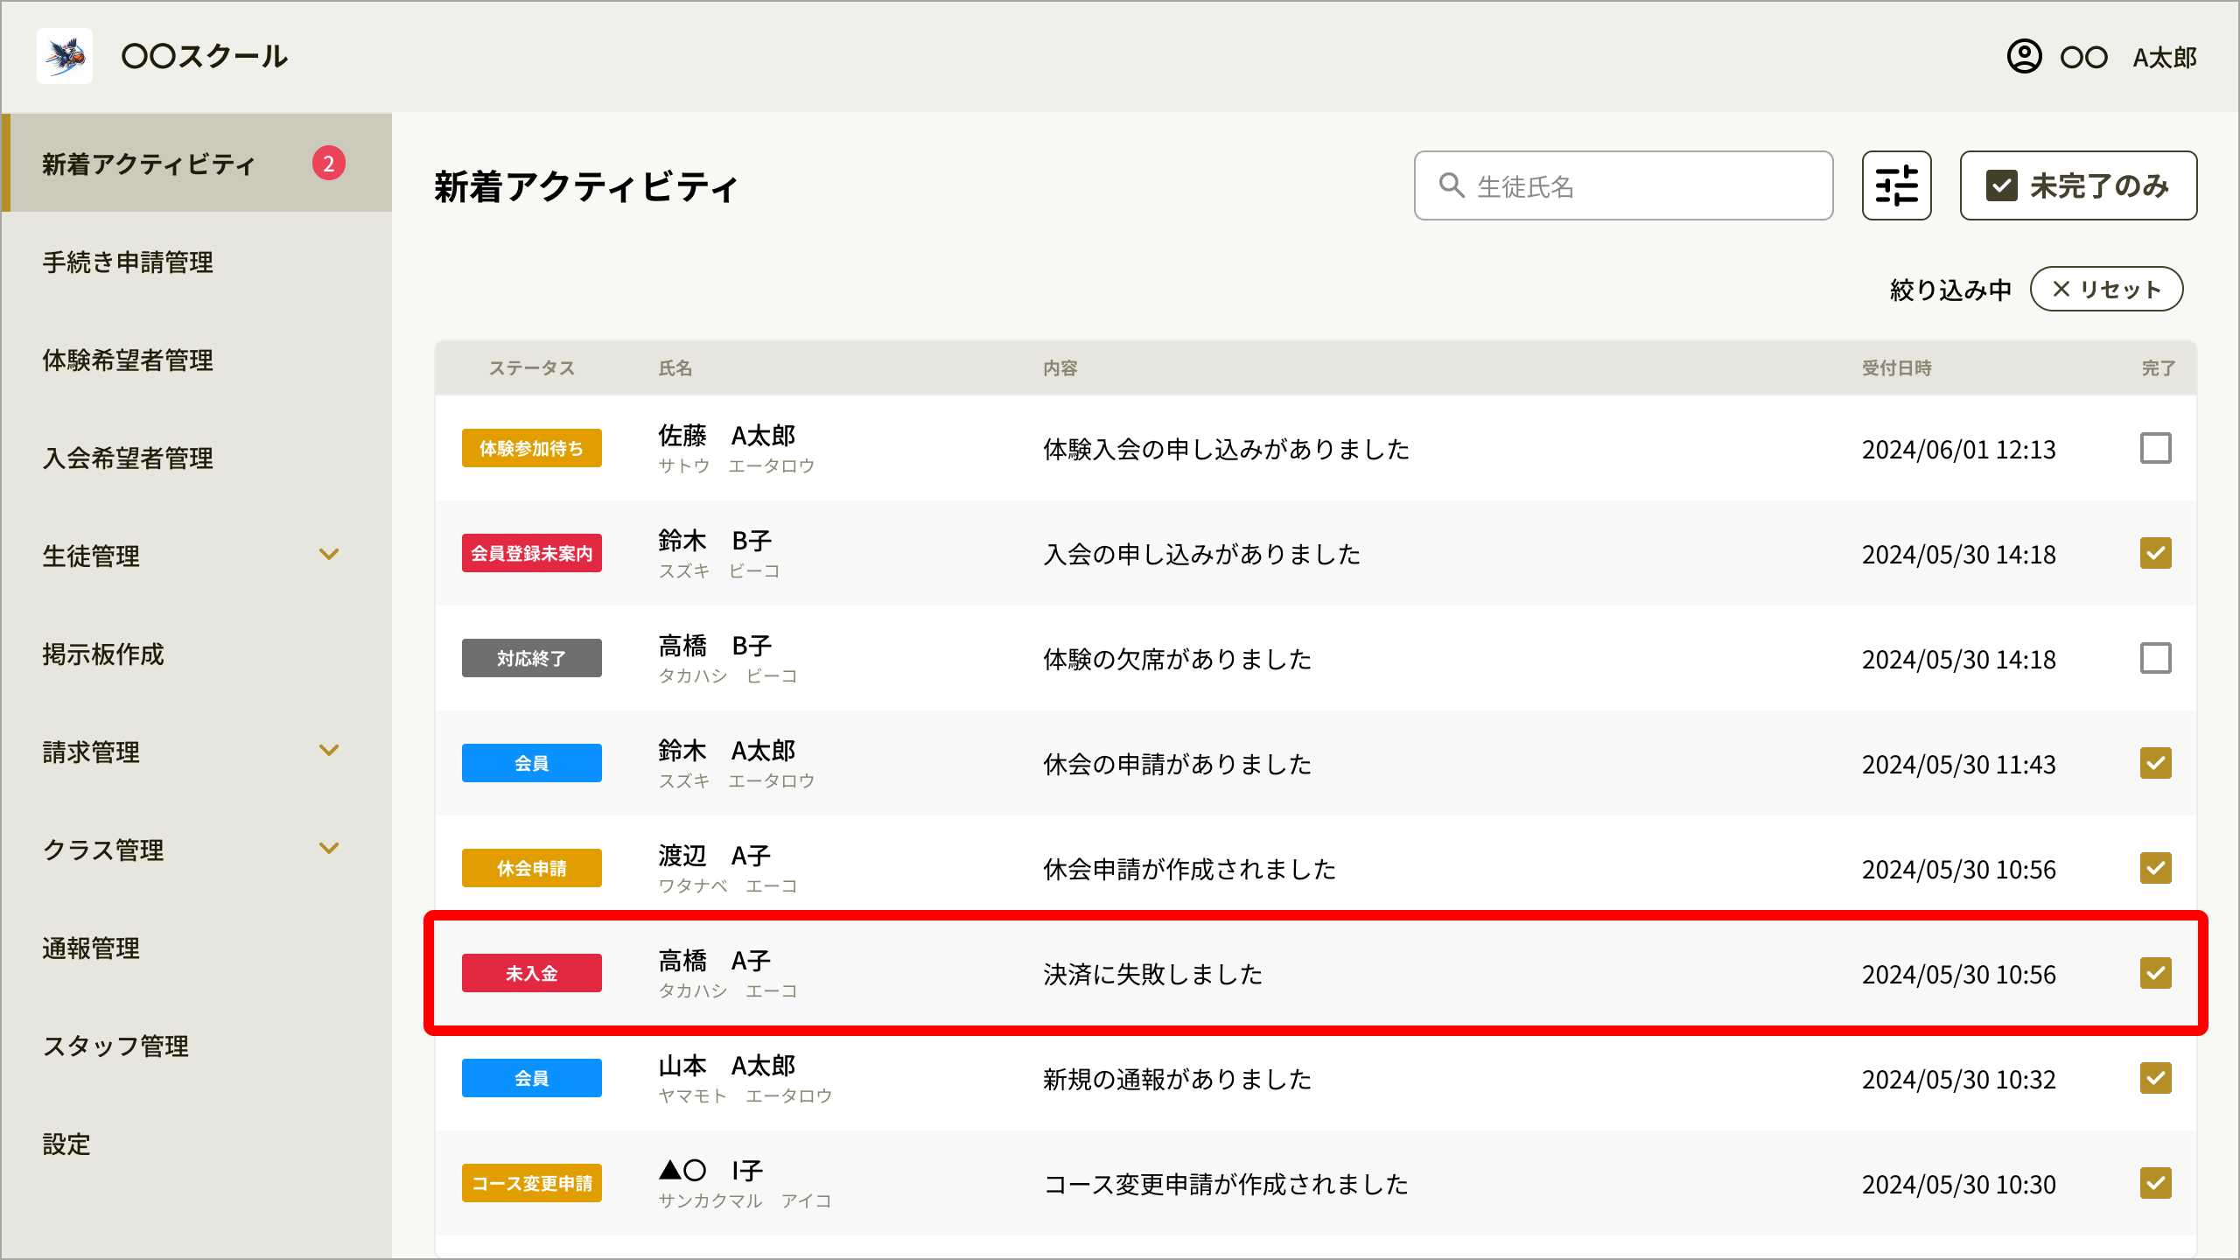Open the user account profile icon
This screenshot has width=2240, height=1260.
2024,57
